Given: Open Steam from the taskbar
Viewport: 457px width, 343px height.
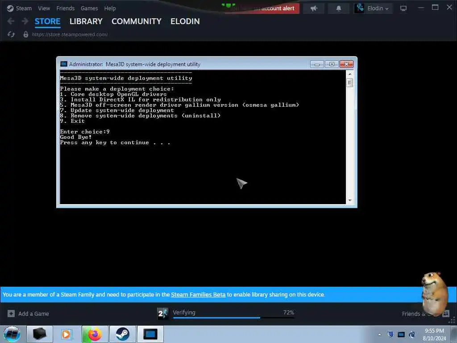Looking at the screenshot, I should (x=123, y=334).
